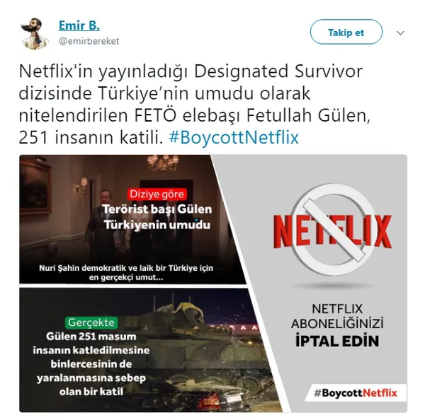
Task: Click the crossed-out Netflix logo graphic
Action: click(332, 231)
